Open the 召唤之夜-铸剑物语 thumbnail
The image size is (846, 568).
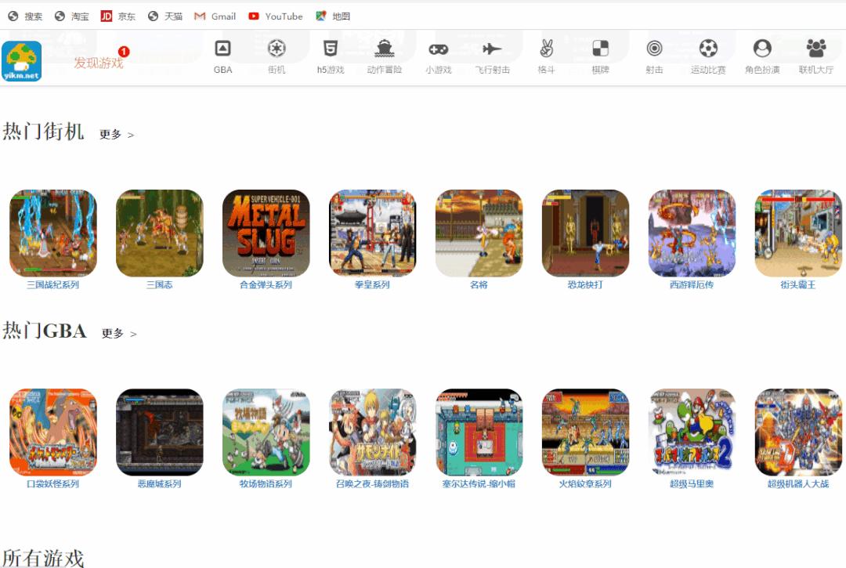[372, 432]
